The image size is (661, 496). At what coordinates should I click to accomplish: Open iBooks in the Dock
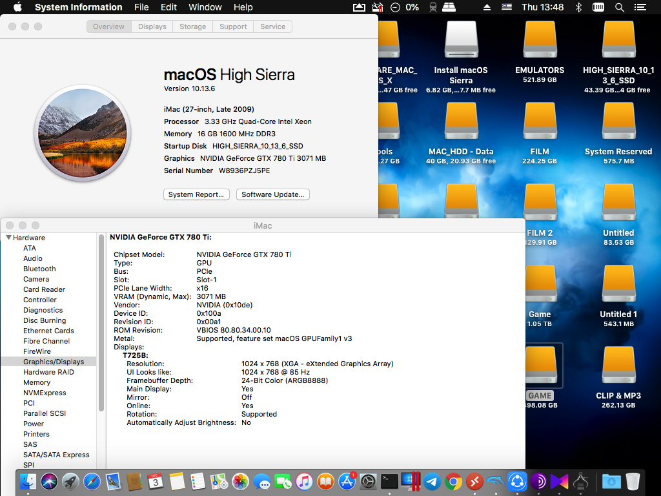pos(325,481)
